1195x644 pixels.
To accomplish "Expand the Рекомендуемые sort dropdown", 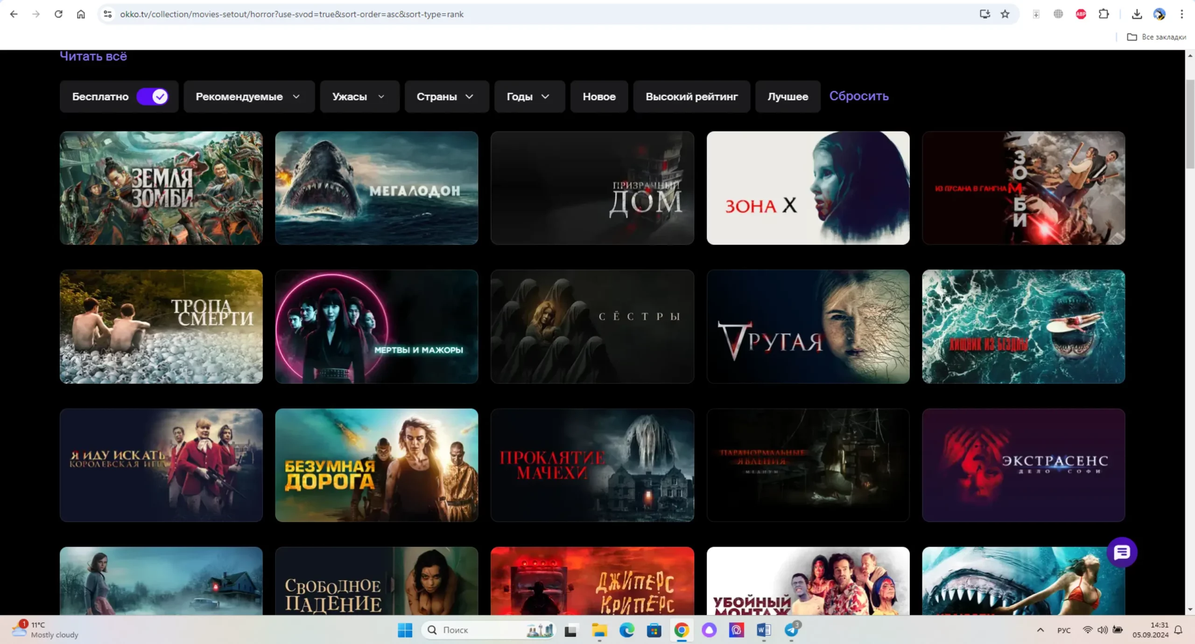I will [x=248, y=97].
